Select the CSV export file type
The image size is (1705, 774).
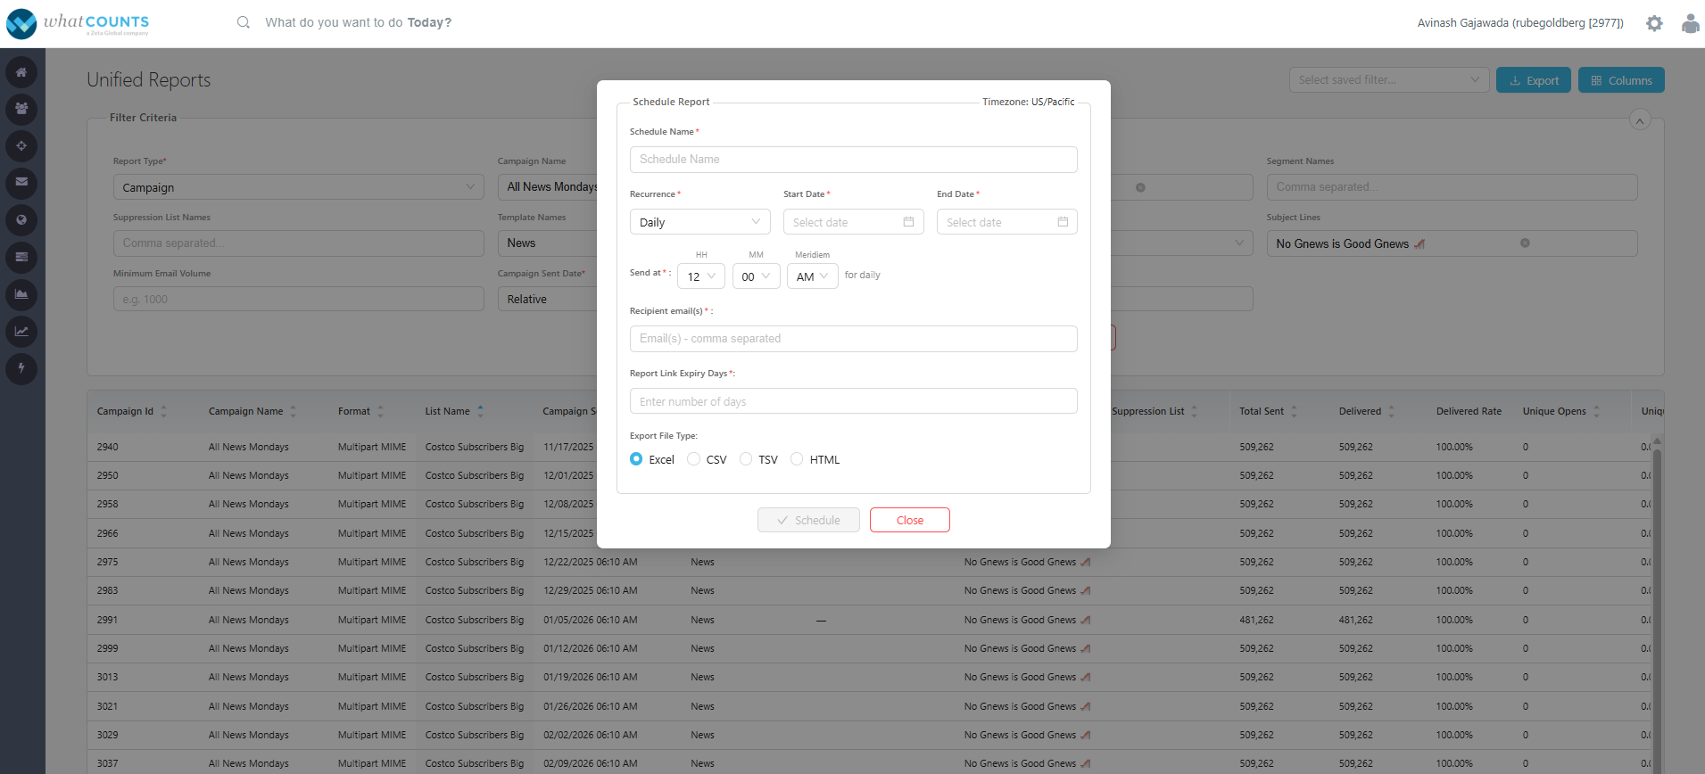click(694, 459)
